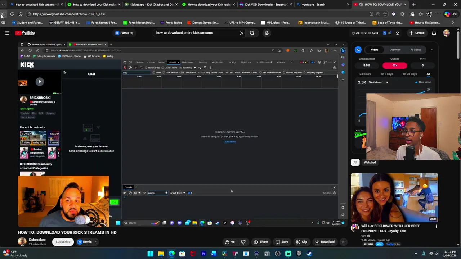
Task: Save the video to a playlist
Action: (281, 242)
